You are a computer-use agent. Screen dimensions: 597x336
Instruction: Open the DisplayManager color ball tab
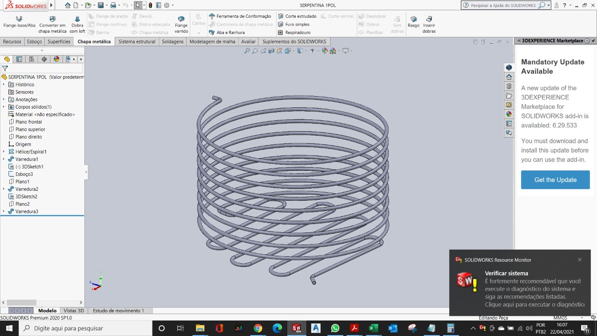coord(56,59)
